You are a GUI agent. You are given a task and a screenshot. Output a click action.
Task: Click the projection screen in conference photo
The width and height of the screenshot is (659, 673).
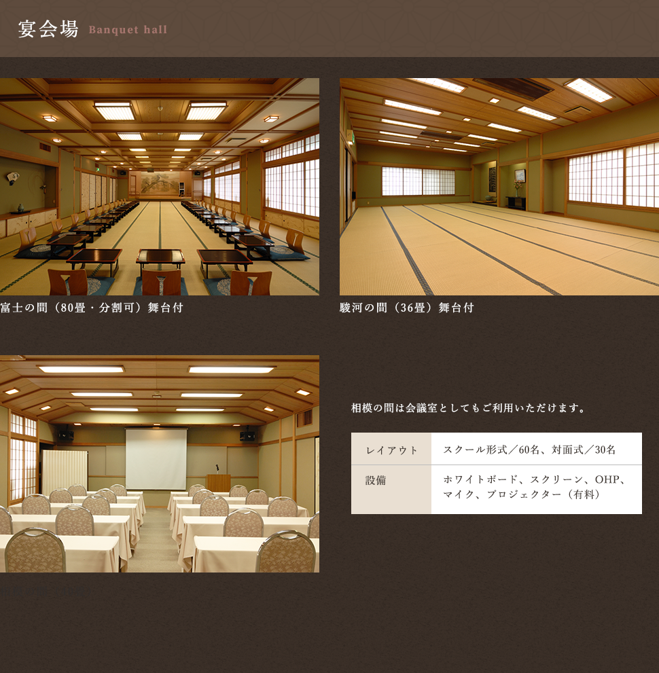tap(156, 458)
